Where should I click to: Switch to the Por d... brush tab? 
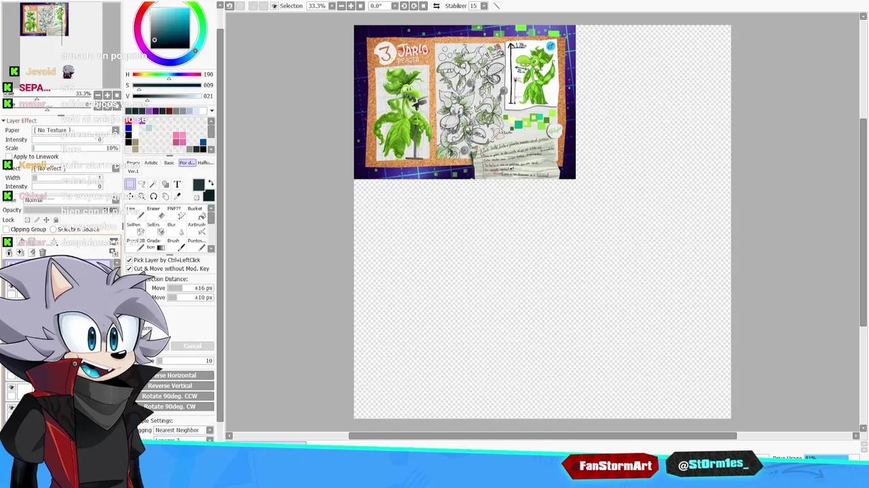(x=187, y=163)
